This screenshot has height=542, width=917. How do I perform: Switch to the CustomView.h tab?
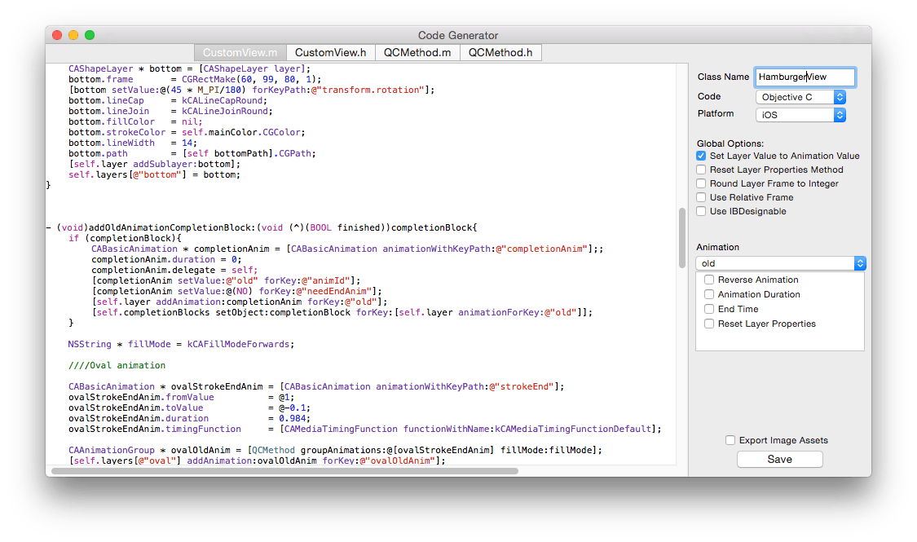(330, 52)
